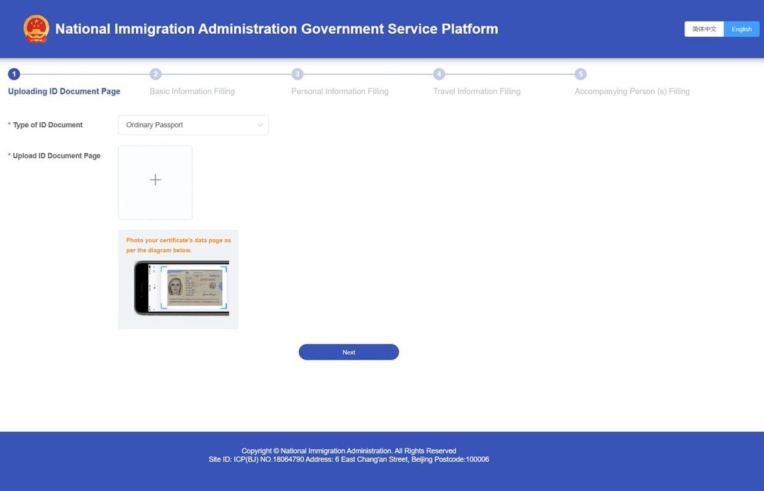Click step 5 Accompanying Person(s) Filling circle
Image resolution: width=764 pixels, height=491 pixels.
[x=581, y=74]
